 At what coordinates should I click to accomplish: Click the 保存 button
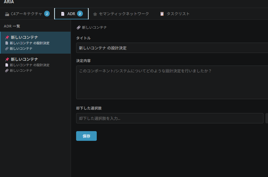pos(86,136)
